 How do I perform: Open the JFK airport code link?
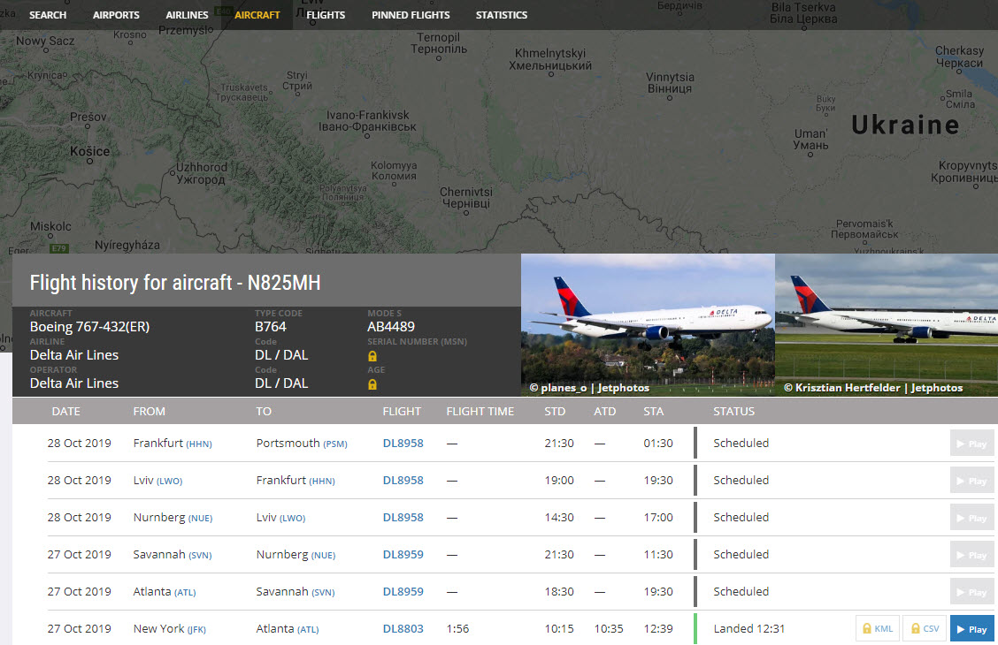pos(196,630)
